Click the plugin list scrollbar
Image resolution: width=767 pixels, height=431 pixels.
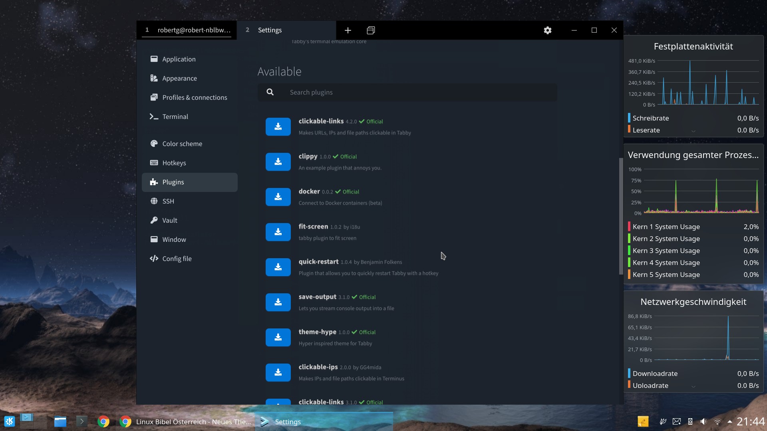pos(621,216)
